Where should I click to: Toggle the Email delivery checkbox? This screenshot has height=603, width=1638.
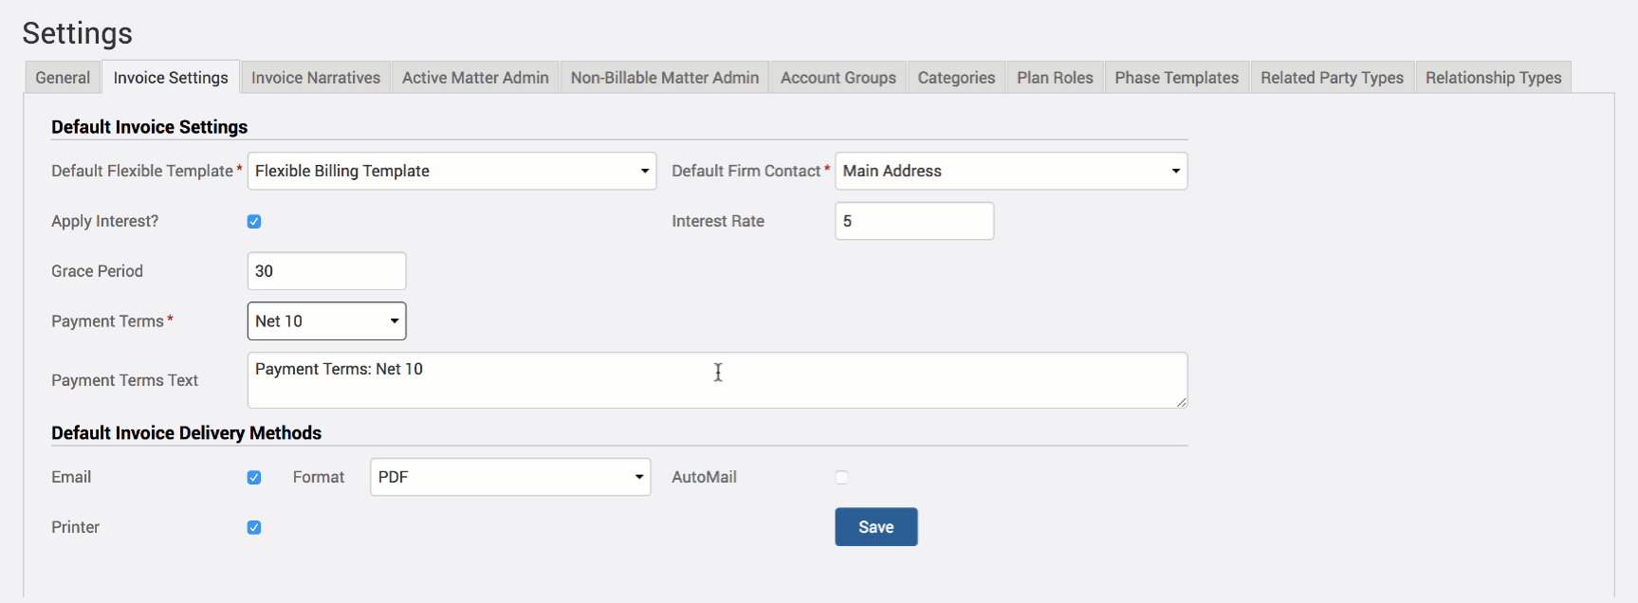(254, 478)
